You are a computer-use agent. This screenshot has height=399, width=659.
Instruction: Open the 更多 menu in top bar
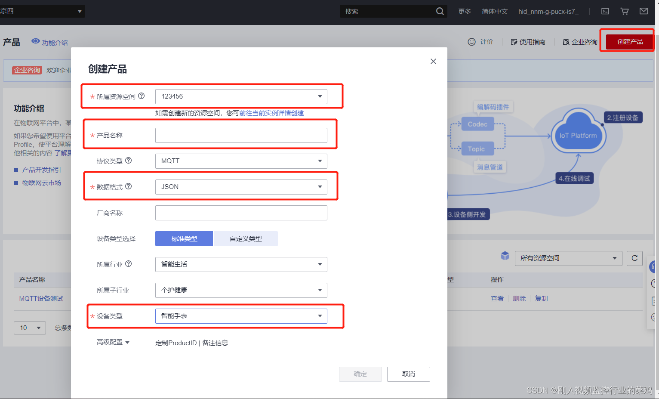point(465,11)
